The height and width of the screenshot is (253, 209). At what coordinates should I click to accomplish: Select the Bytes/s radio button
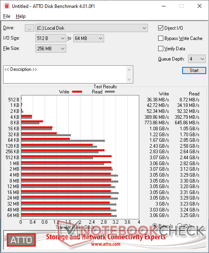(x=155, y=226)
